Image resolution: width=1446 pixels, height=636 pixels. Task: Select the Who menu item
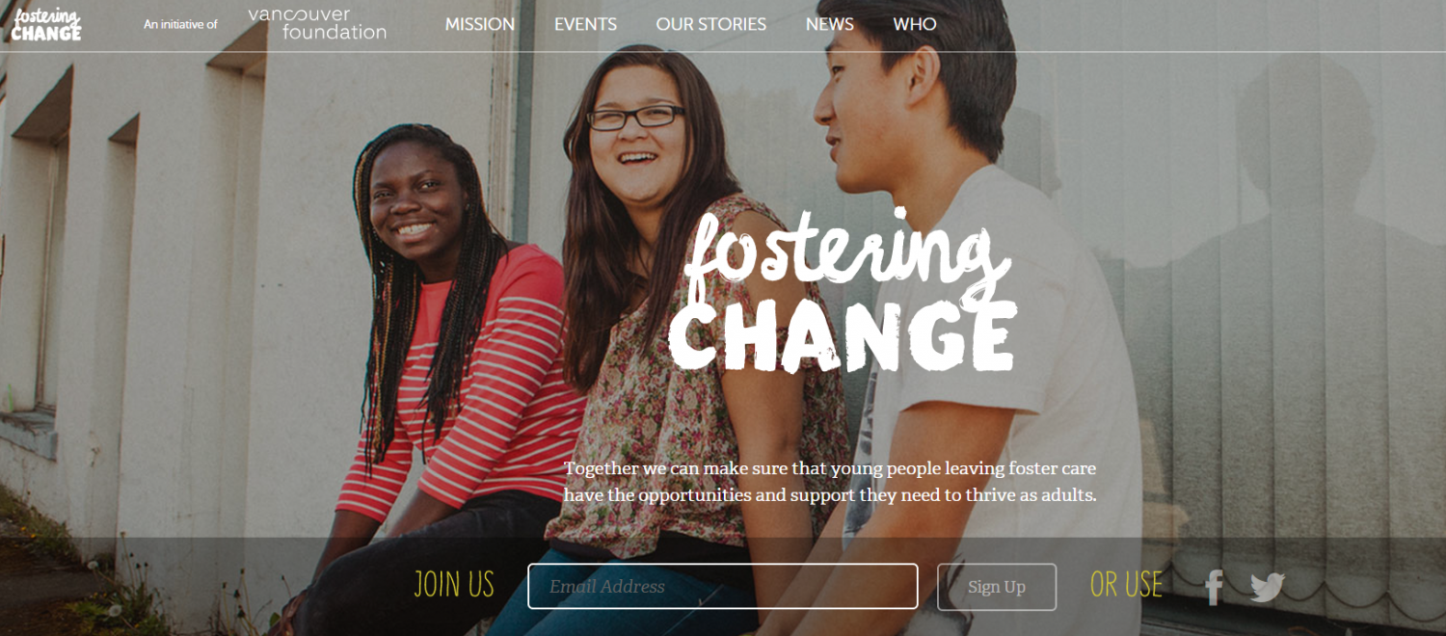tap(915, 24)
